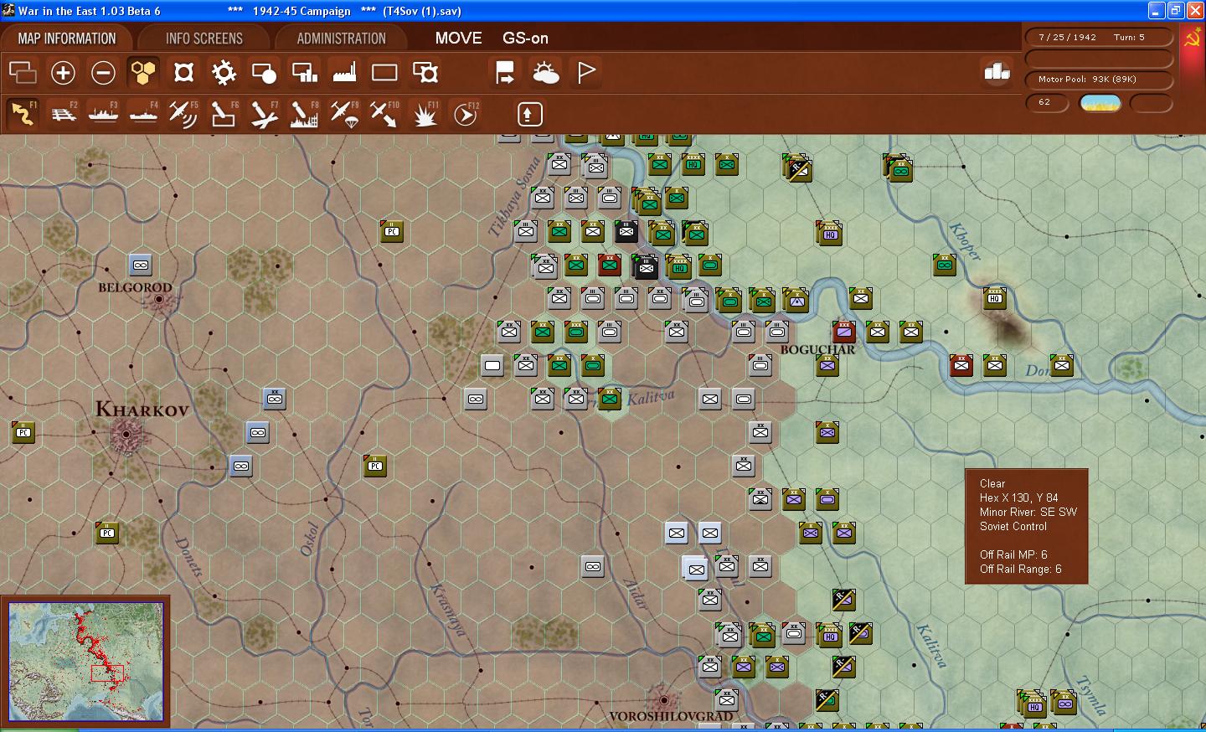Select F7 bomb airfield mode
1206x732 pixels.
(x=264, y=114)
